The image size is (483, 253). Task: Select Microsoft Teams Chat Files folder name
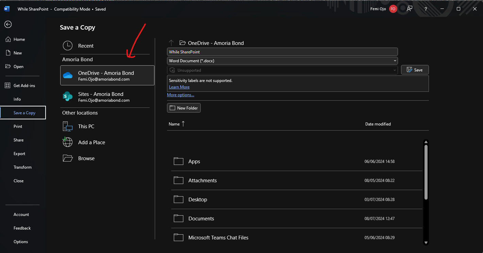click(218, 238)
